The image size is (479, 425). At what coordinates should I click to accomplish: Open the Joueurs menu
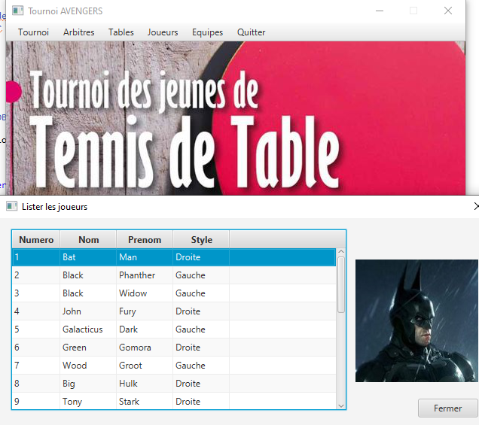tap(163, 32)
